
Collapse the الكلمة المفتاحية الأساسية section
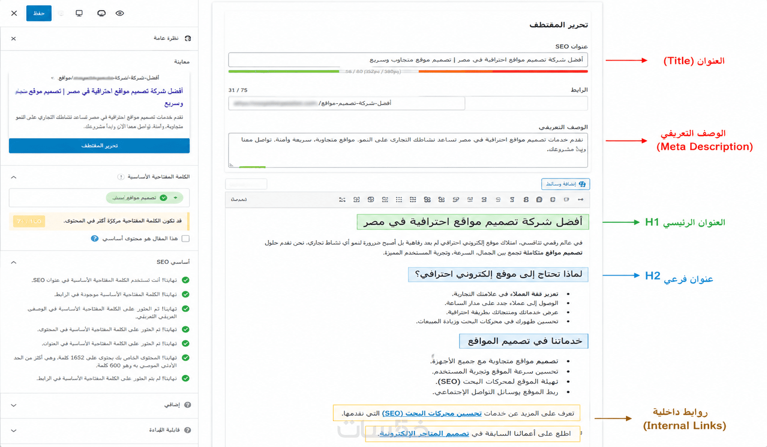14,177
